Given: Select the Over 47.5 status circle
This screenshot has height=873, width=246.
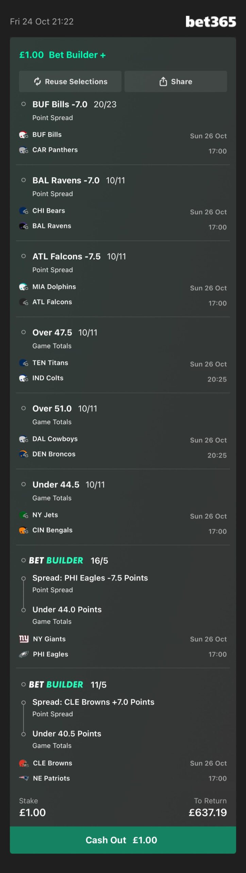Looking at the screenshot, I should pos(23,332).
